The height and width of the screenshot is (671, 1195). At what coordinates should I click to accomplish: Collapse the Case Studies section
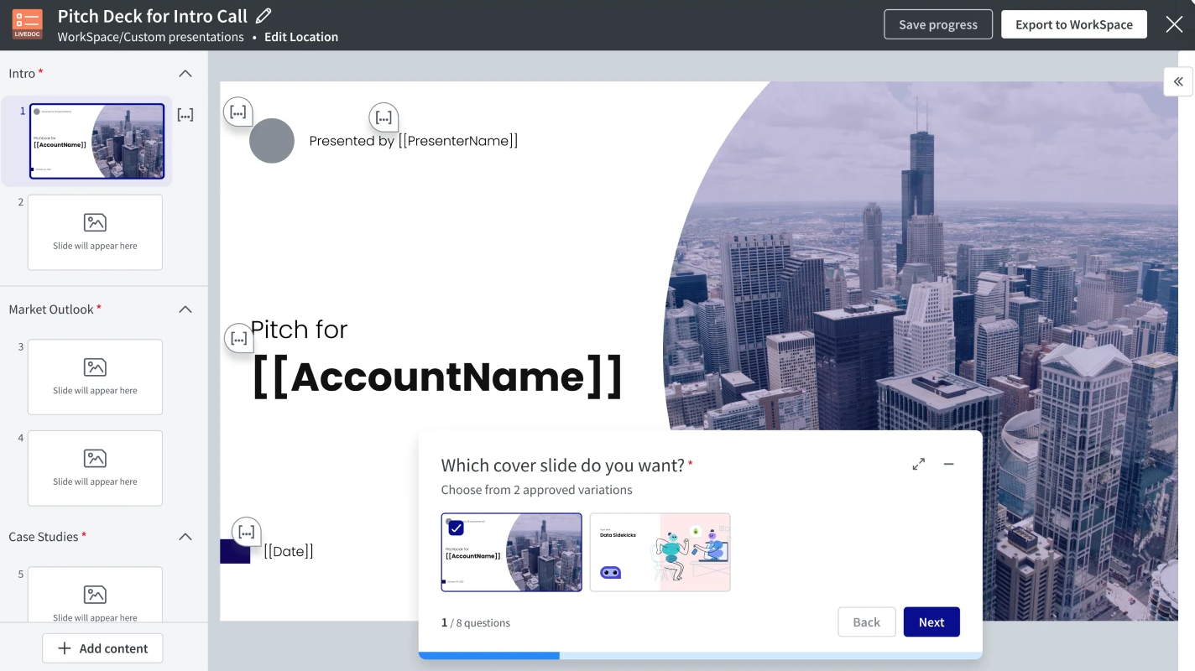[x=185, y=537]
